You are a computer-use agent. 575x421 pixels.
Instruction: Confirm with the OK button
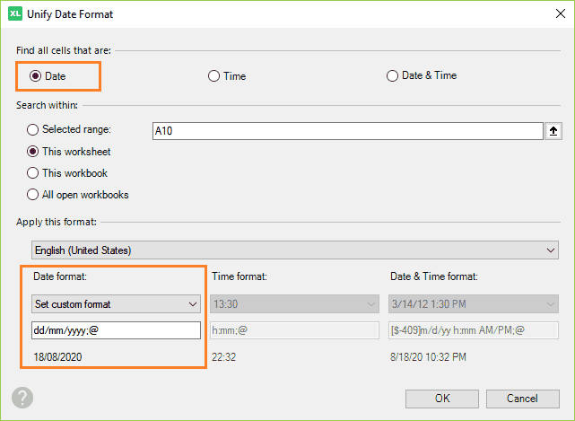pyautogui.click(x=442, y=399)
